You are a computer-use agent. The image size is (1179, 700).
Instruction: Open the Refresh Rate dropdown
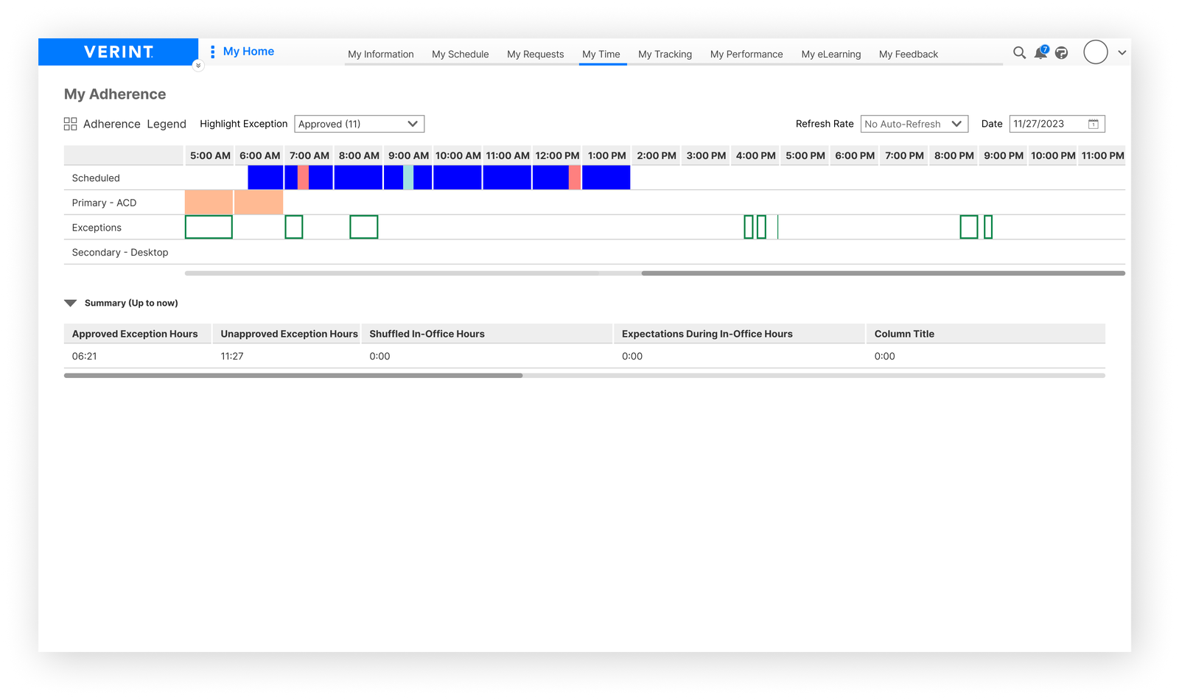(x=914, y=124)
